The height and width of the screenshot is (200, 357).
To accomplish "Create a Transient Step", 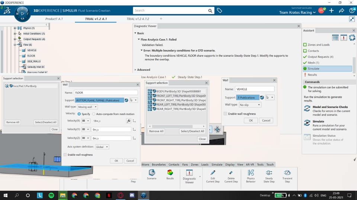I will 287,176.
